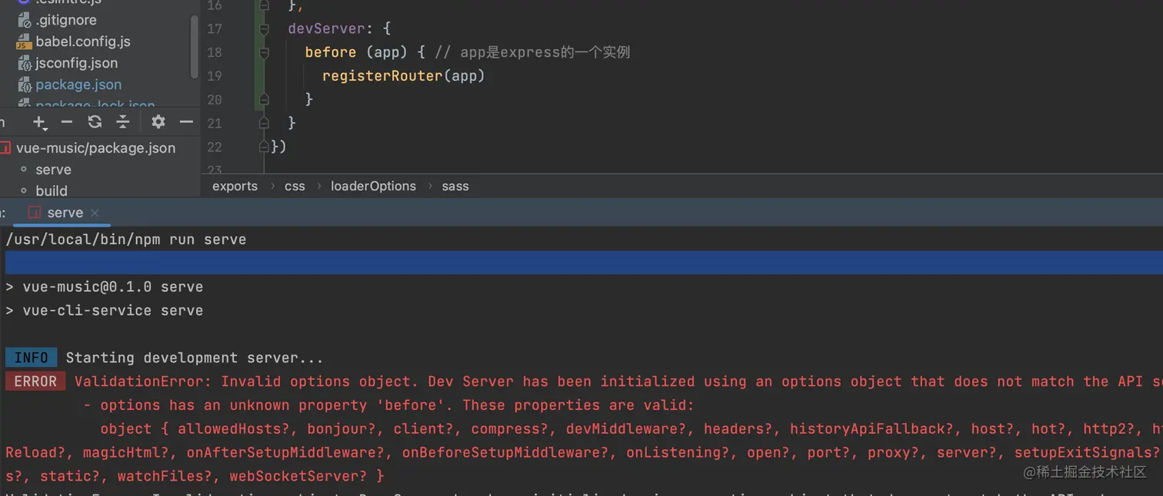This screenshot has height=496, width=1163.
Task: Click the devServer key in the code
Action: pyautogui.click(x=327, y=28)
